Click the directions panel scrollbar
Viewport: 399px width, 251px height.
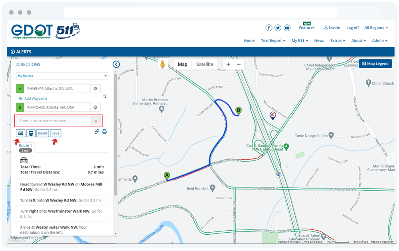tap(116, 135)
